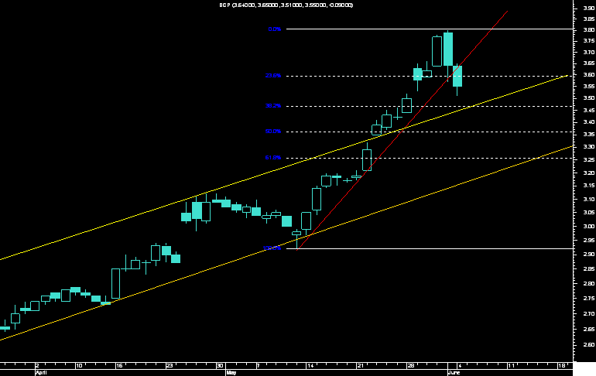Click date label 18 on time axis
This screenshot has height=376, width=596.
coord(561,366)
